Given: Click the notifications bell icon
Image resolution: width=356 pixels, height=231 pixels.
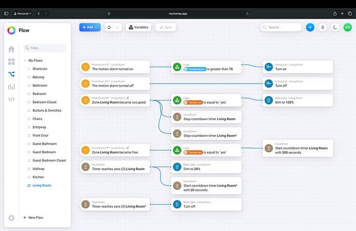Looking at the screenshot, I should coord(323,27).
